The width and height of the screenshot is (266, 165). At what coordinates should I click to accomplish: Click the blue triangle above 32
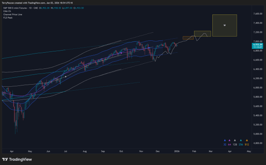(225, 140)
